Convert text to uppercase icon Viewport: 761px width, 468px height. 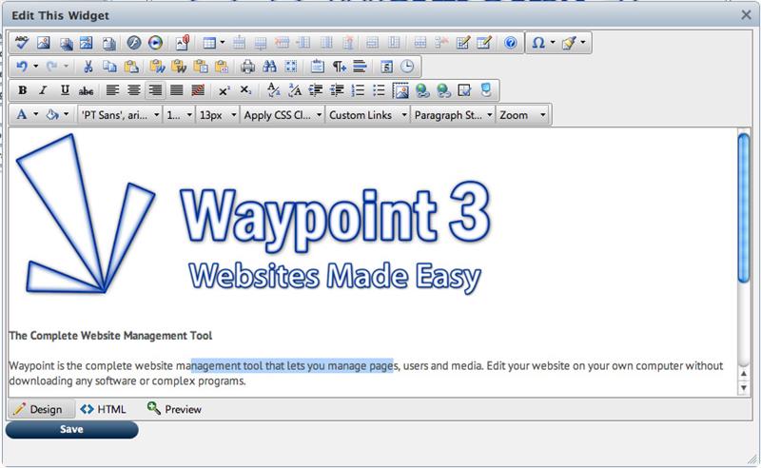[x=295, y=90]
